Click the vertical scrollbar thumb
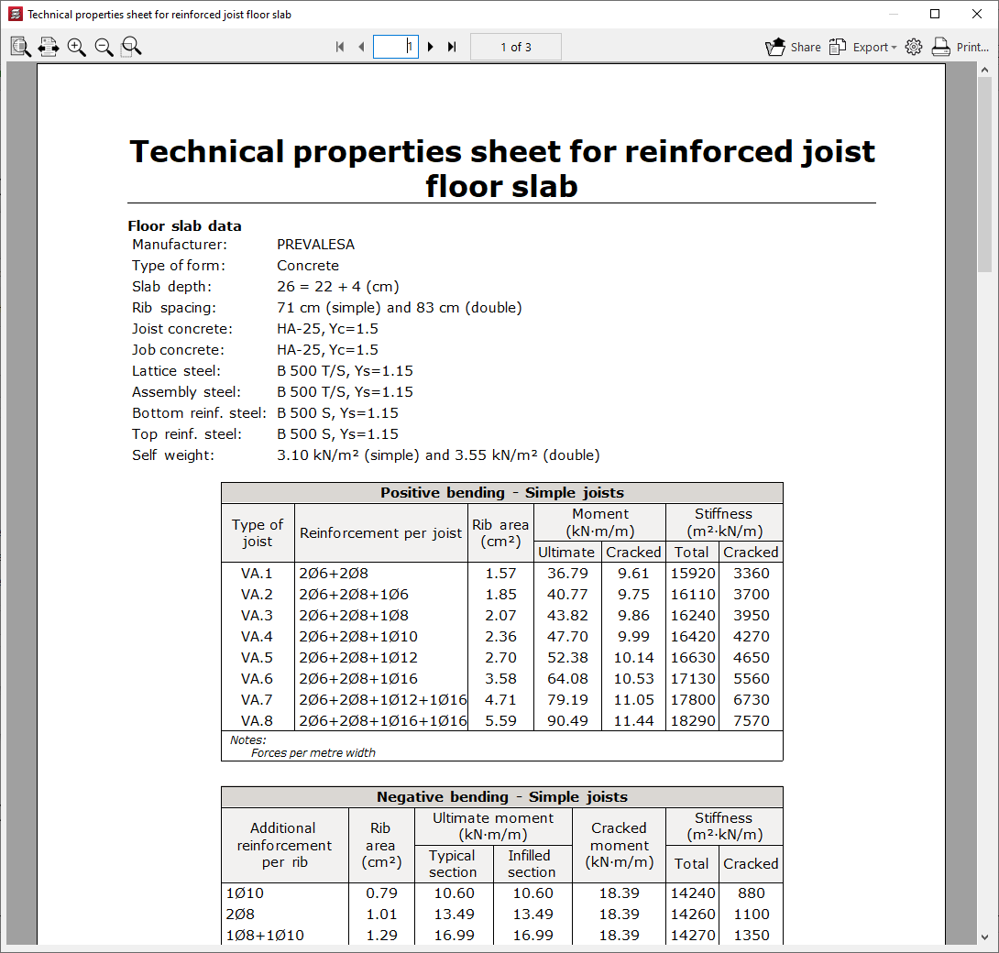This screenshot has height=953, width=999. pos(984,175)
